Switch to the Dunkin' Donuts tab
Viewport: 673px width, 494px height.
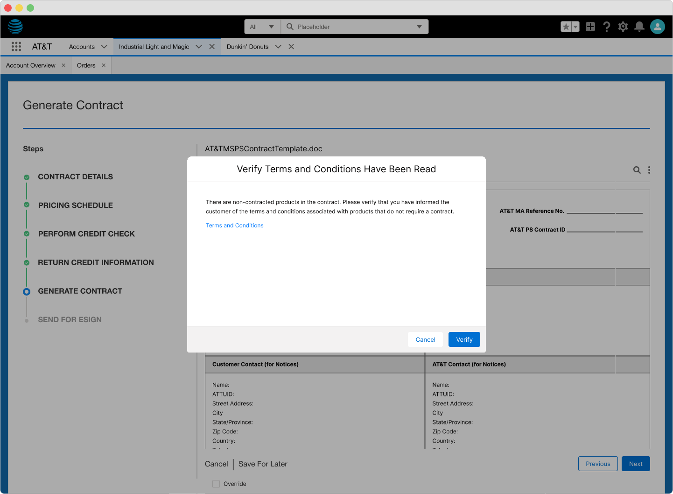pos(247,47)
